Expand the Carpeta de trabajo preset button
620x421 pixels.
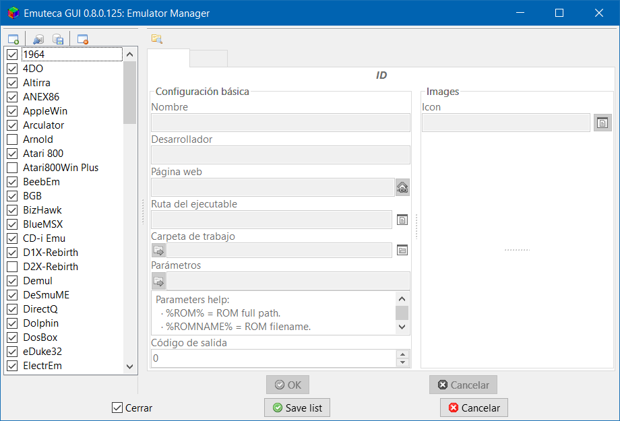[x=158, y=250]
